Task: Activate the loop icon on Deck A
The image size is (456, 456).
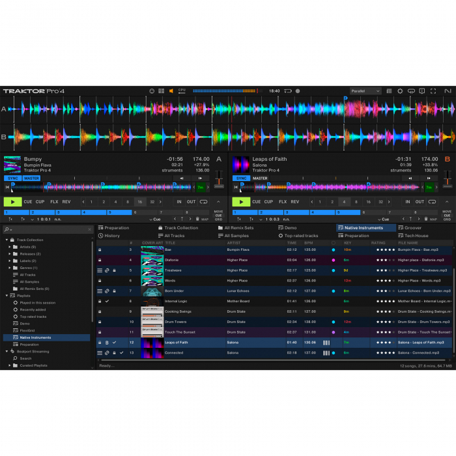Action: [x=204, y=202]
